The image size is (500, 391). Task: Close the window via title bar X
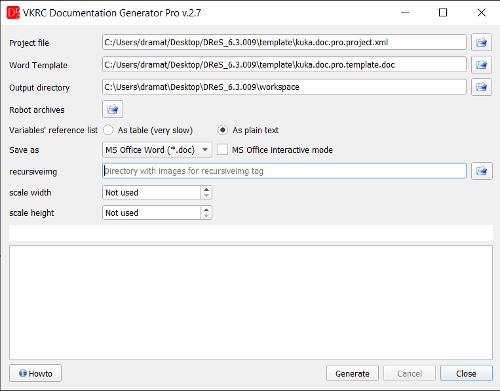(481, 12)
